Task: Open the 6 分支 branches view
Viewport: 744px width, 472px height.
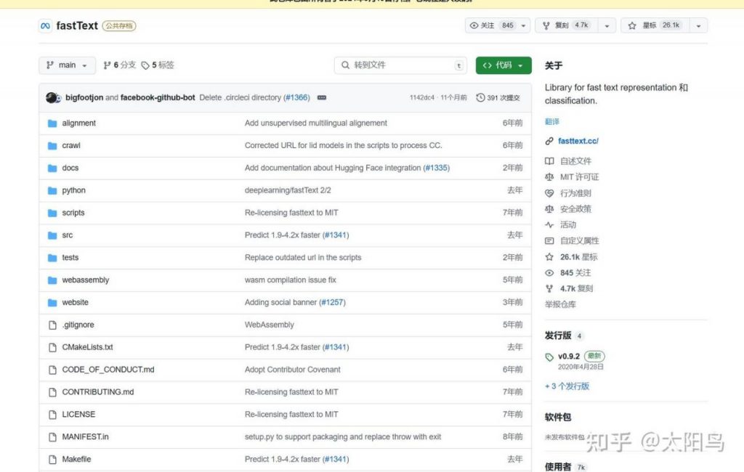Action: pyautogui.click(x=120, y=65)
